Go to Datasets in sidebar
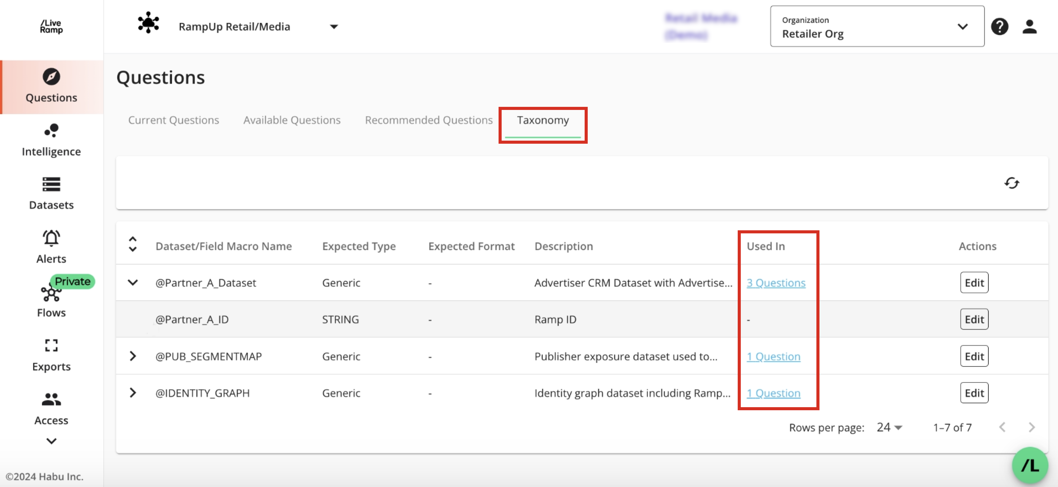 click(x=51, y=193)
